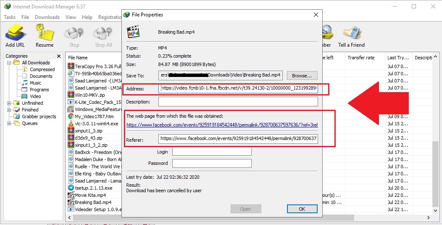
Task: Select the Ruelle - The World We row
Action: click(95, 167)
